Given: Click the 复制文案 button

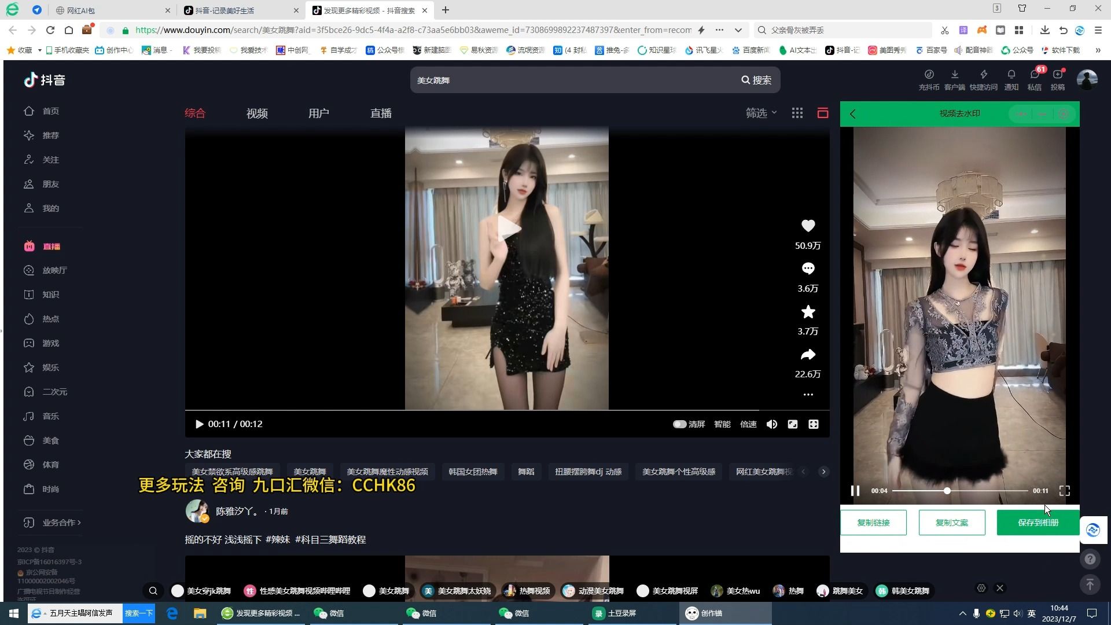Looking at the screenshot, I should (x=952, y=523).
